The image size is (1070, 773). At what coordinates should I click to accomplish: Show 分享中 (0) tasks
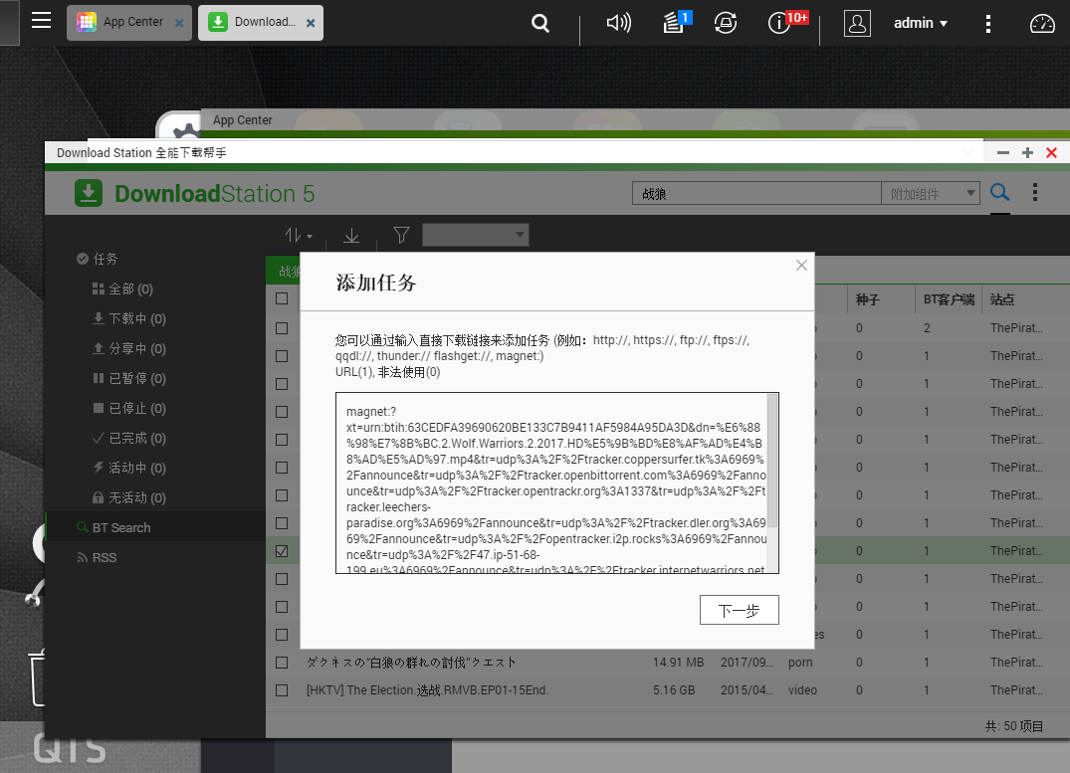pos(129,348)
